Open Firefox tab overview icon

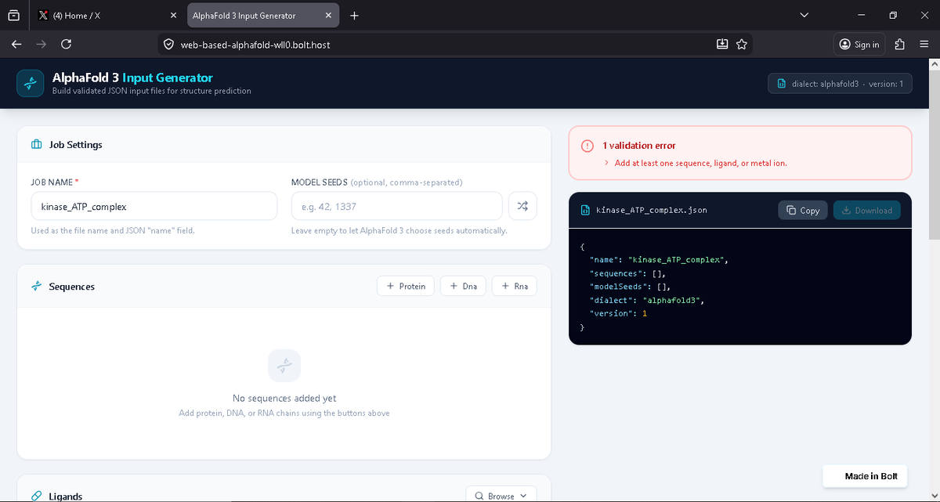tap(14, 15)
